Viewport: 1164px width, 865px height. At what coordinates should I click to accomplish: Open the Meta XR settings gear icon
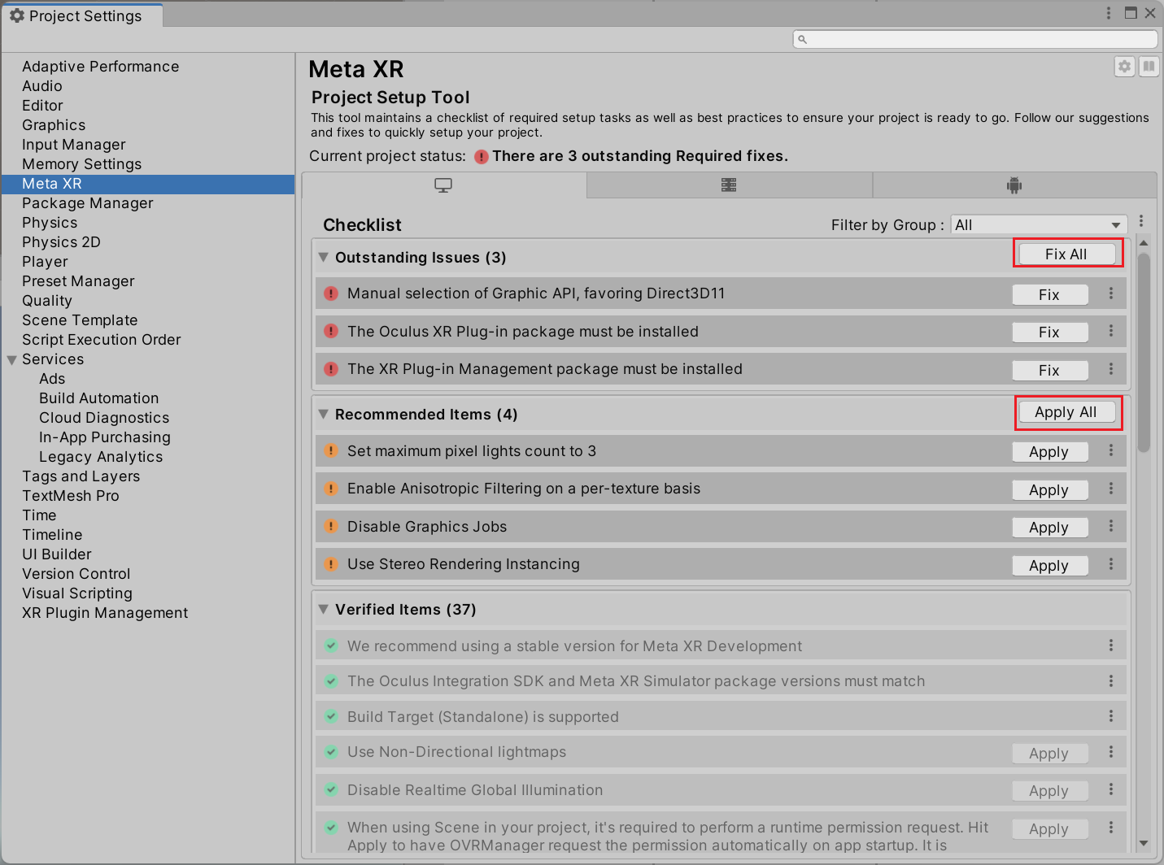[1124, 67]
